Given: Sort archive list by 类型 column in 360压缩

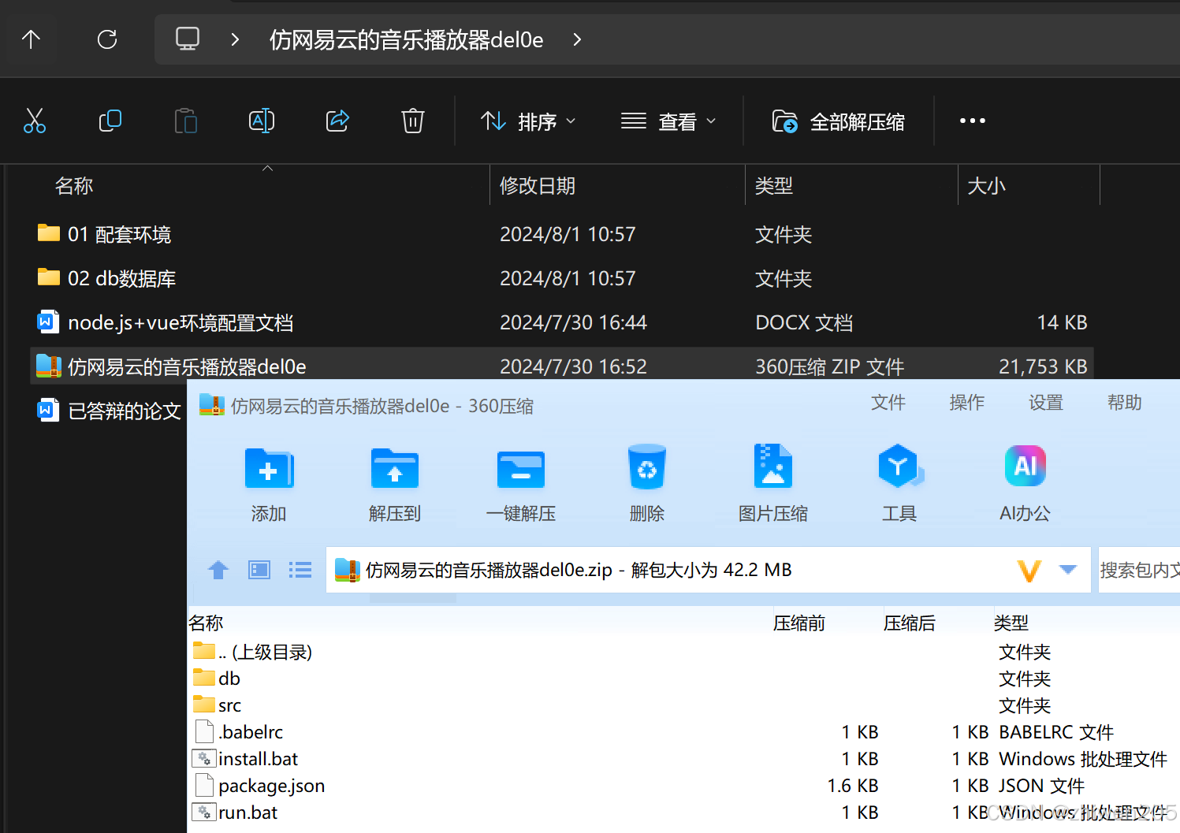Looking at the screenshot, I should 1011,623.
